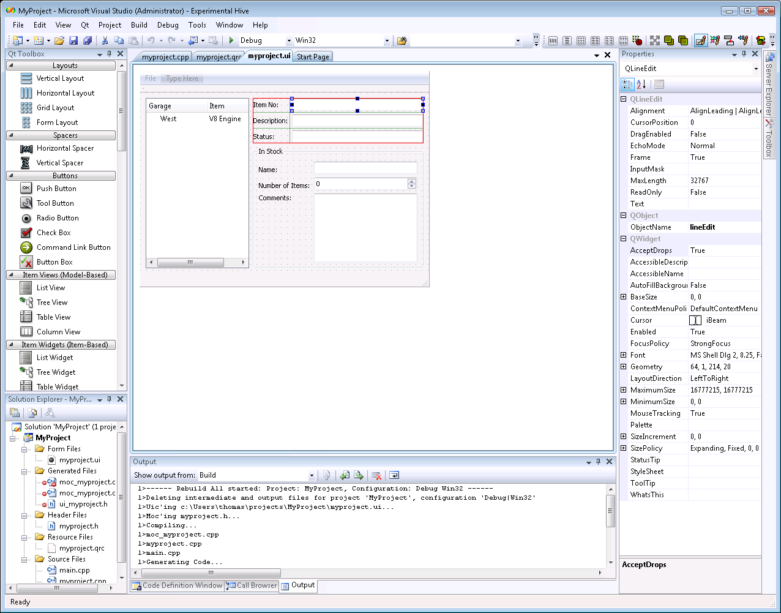Click the Code Definition Window tab
781x613 pixels.
pyautogui.click(x=177, y=585)
